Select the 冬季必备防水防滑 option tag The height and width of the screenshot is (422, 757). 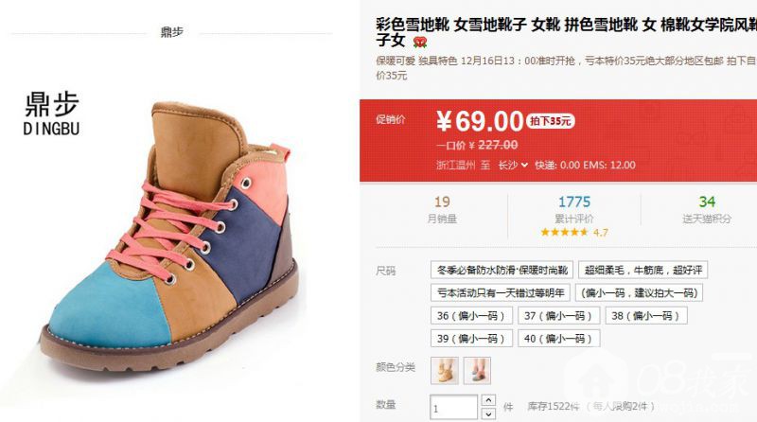[502, 270]
